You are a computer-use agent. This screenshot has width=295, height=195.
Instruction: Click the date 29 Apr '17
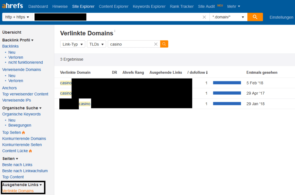click(x=256, y=93)
